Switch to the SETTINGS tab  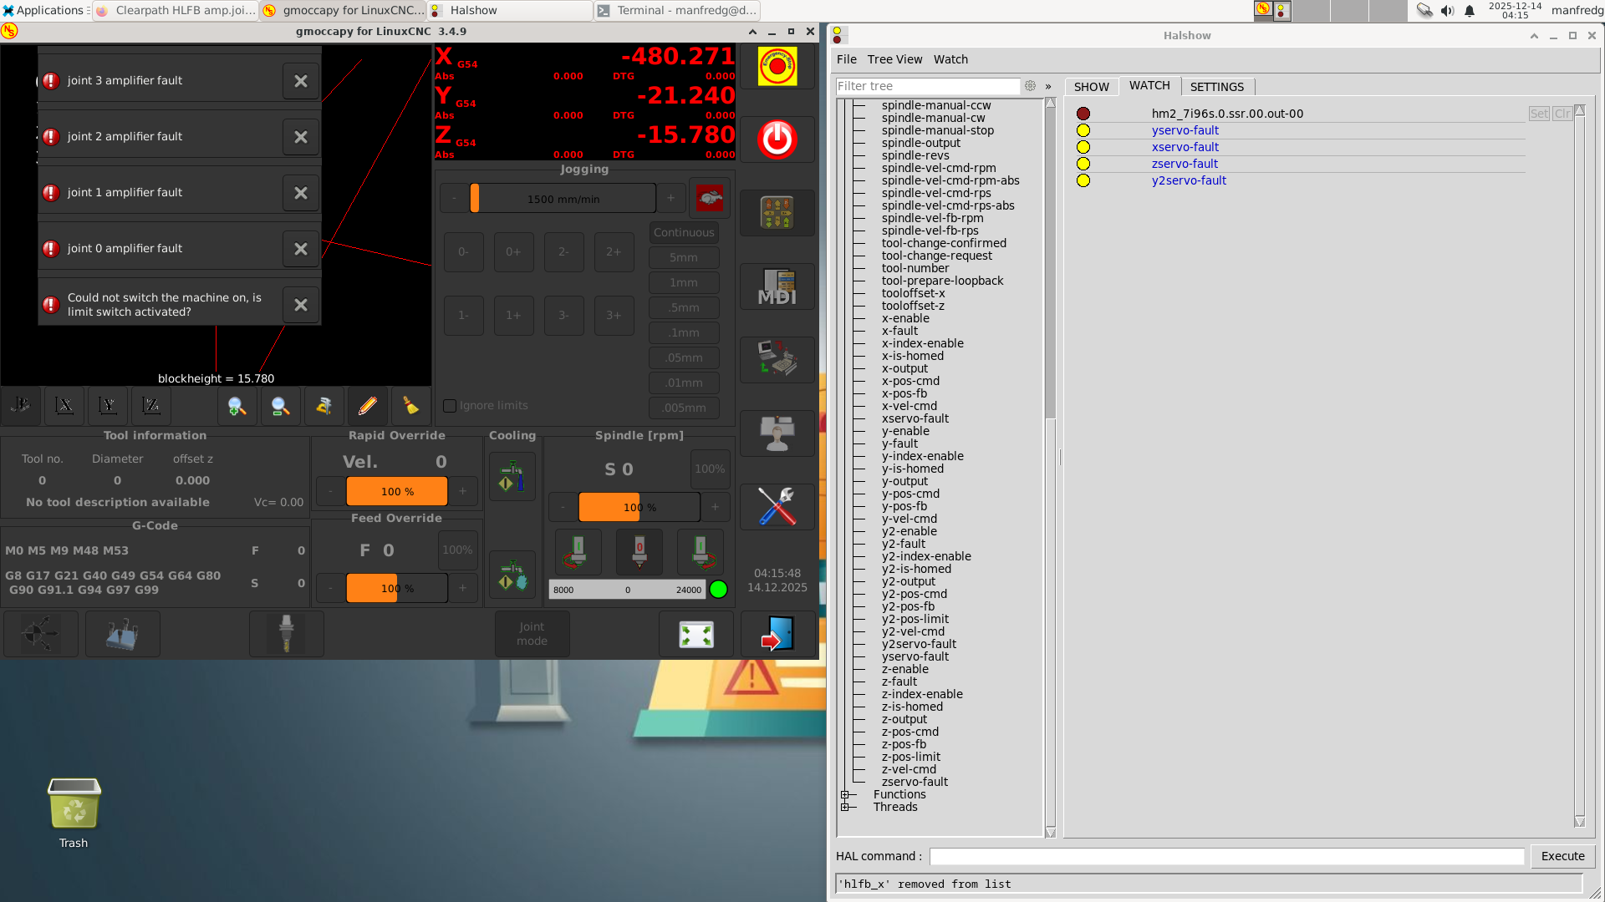point(1216,87)
